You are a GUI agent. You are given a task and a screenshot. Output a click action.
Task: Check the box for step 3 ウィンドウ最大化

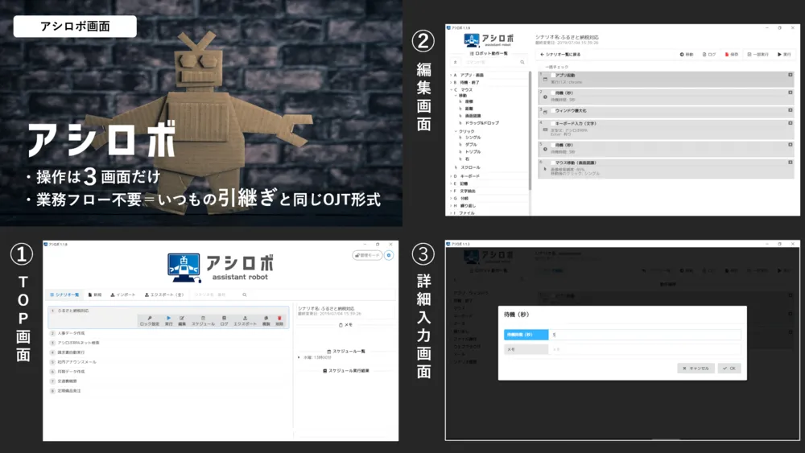pos(553,111)
